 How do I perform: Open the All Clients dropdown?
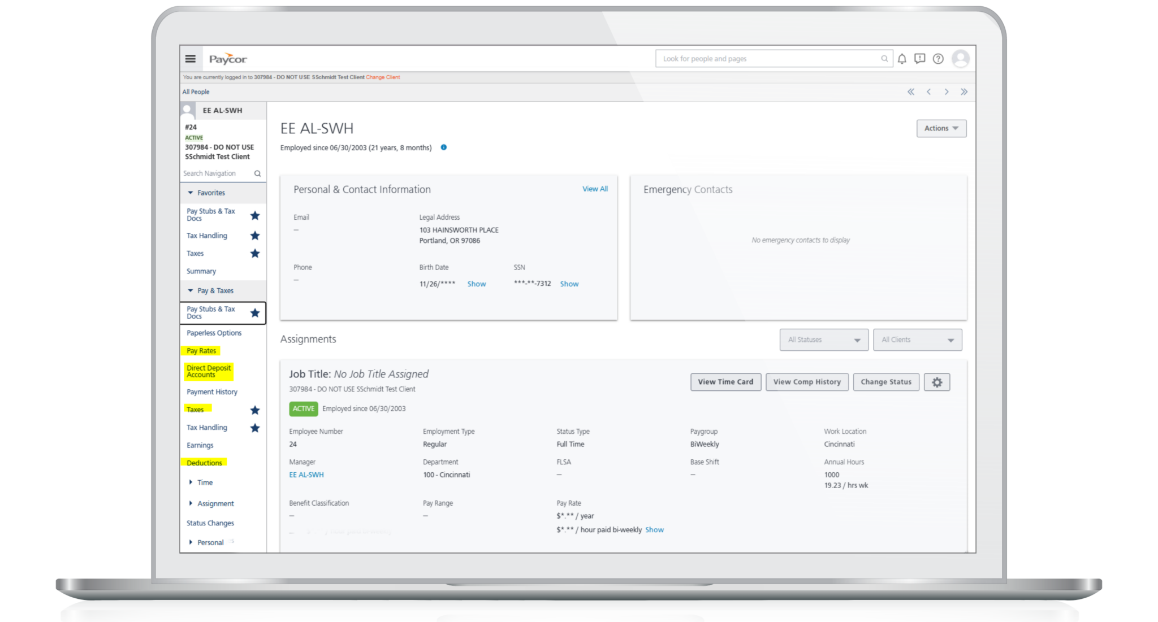917,340
